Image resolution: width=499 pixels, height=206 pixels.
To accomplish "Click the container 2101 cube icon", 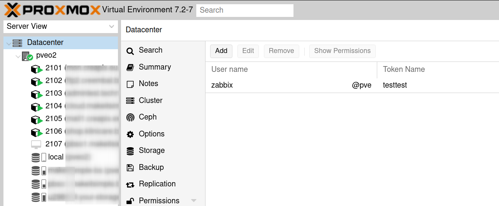I will tap(36, 69).
